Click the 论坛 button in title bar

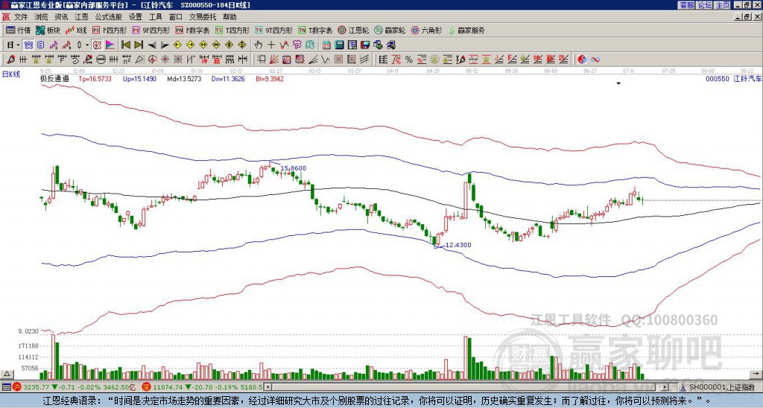(705, 5)
